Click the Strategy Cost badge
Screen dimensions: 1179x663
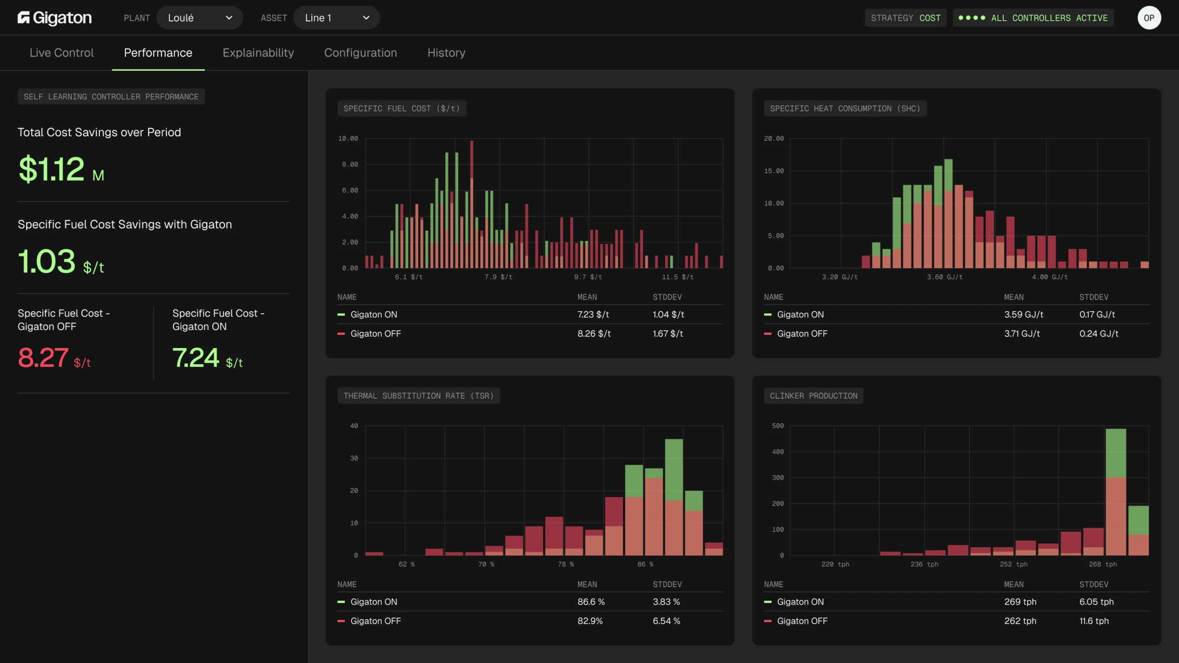[905, 18]
